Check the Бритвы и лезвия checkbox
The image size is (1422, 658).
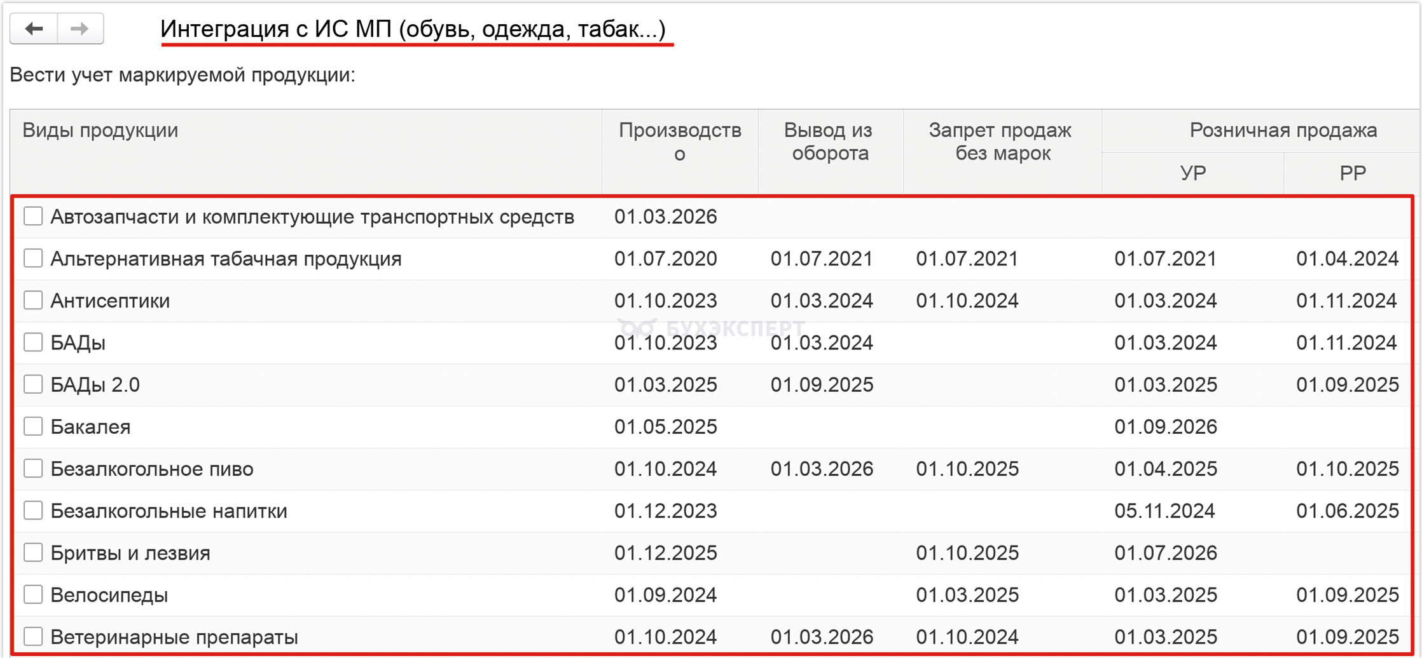(x=33, y=553)
